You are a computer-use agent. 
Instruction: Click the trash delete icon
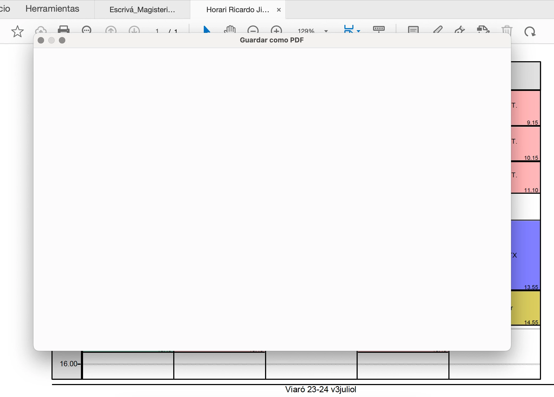coord(507,30)
